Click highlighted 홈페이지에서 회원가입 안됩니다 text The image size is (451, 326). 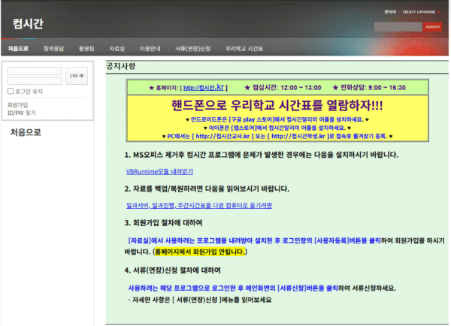coord(200,252)
